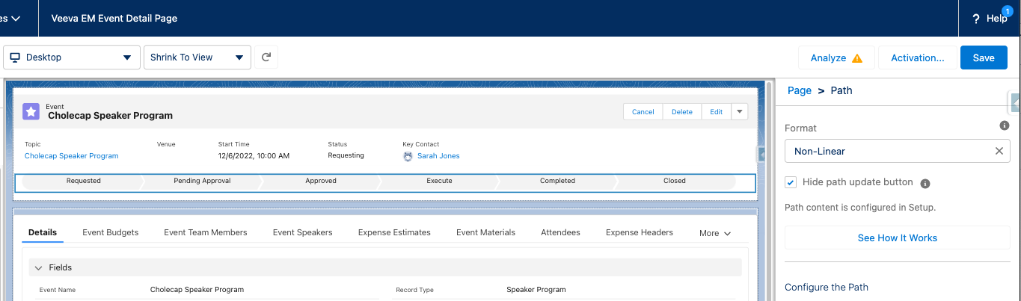Expand the record actions dropdown arrow

739,111
